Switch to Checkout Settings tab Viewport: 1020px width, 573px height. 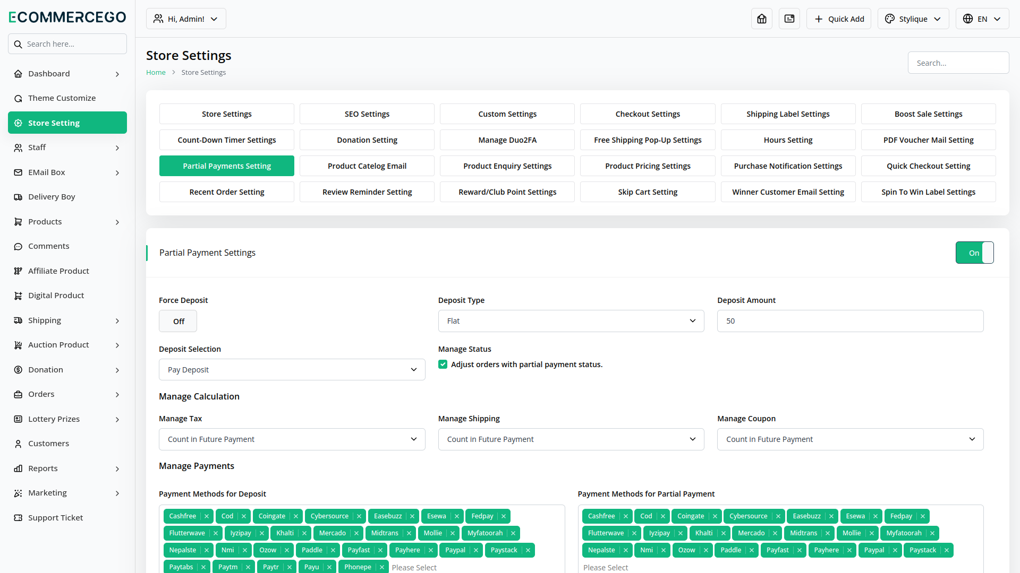tap(648, 114)
